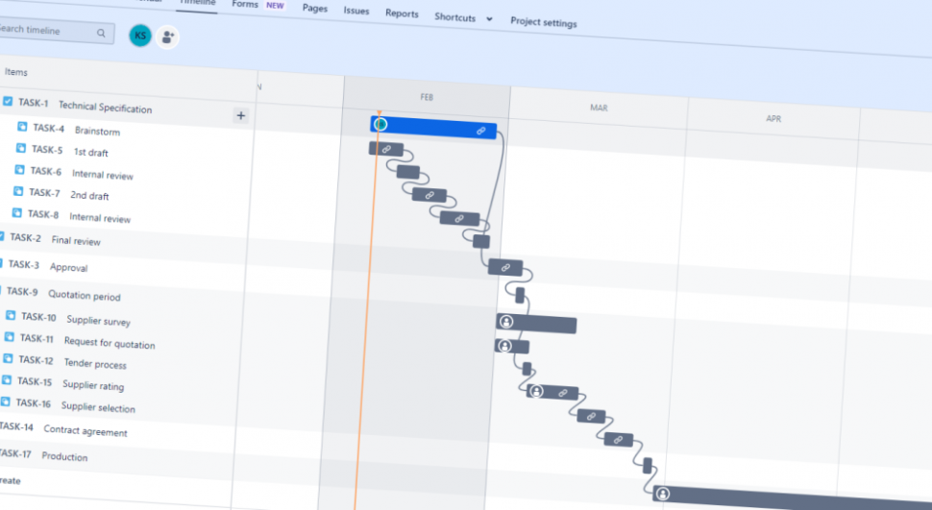Click link icon at end of blue Technical Specification bar

(x=481, y=131)
